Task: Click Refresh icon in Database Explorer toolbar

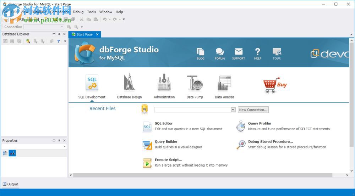Action: click(5, 41)
